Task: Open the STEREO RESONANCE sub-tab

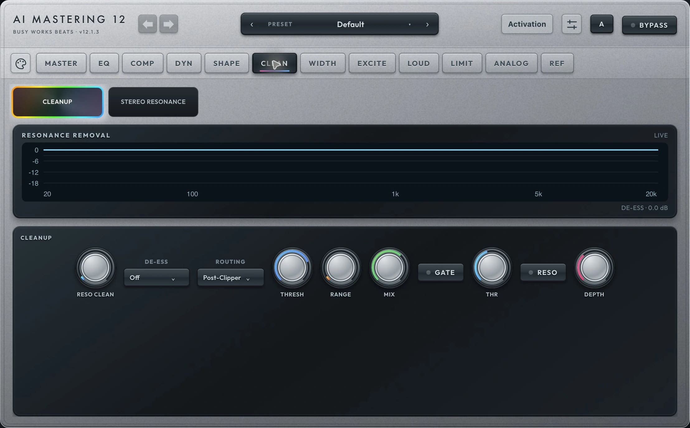Action: tap(153, 102)
